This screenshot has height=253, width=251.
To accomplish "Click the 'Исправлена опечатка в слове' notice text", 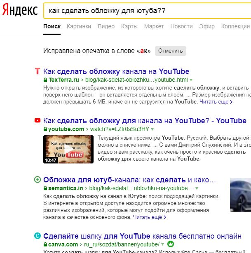I will (97, 51).
